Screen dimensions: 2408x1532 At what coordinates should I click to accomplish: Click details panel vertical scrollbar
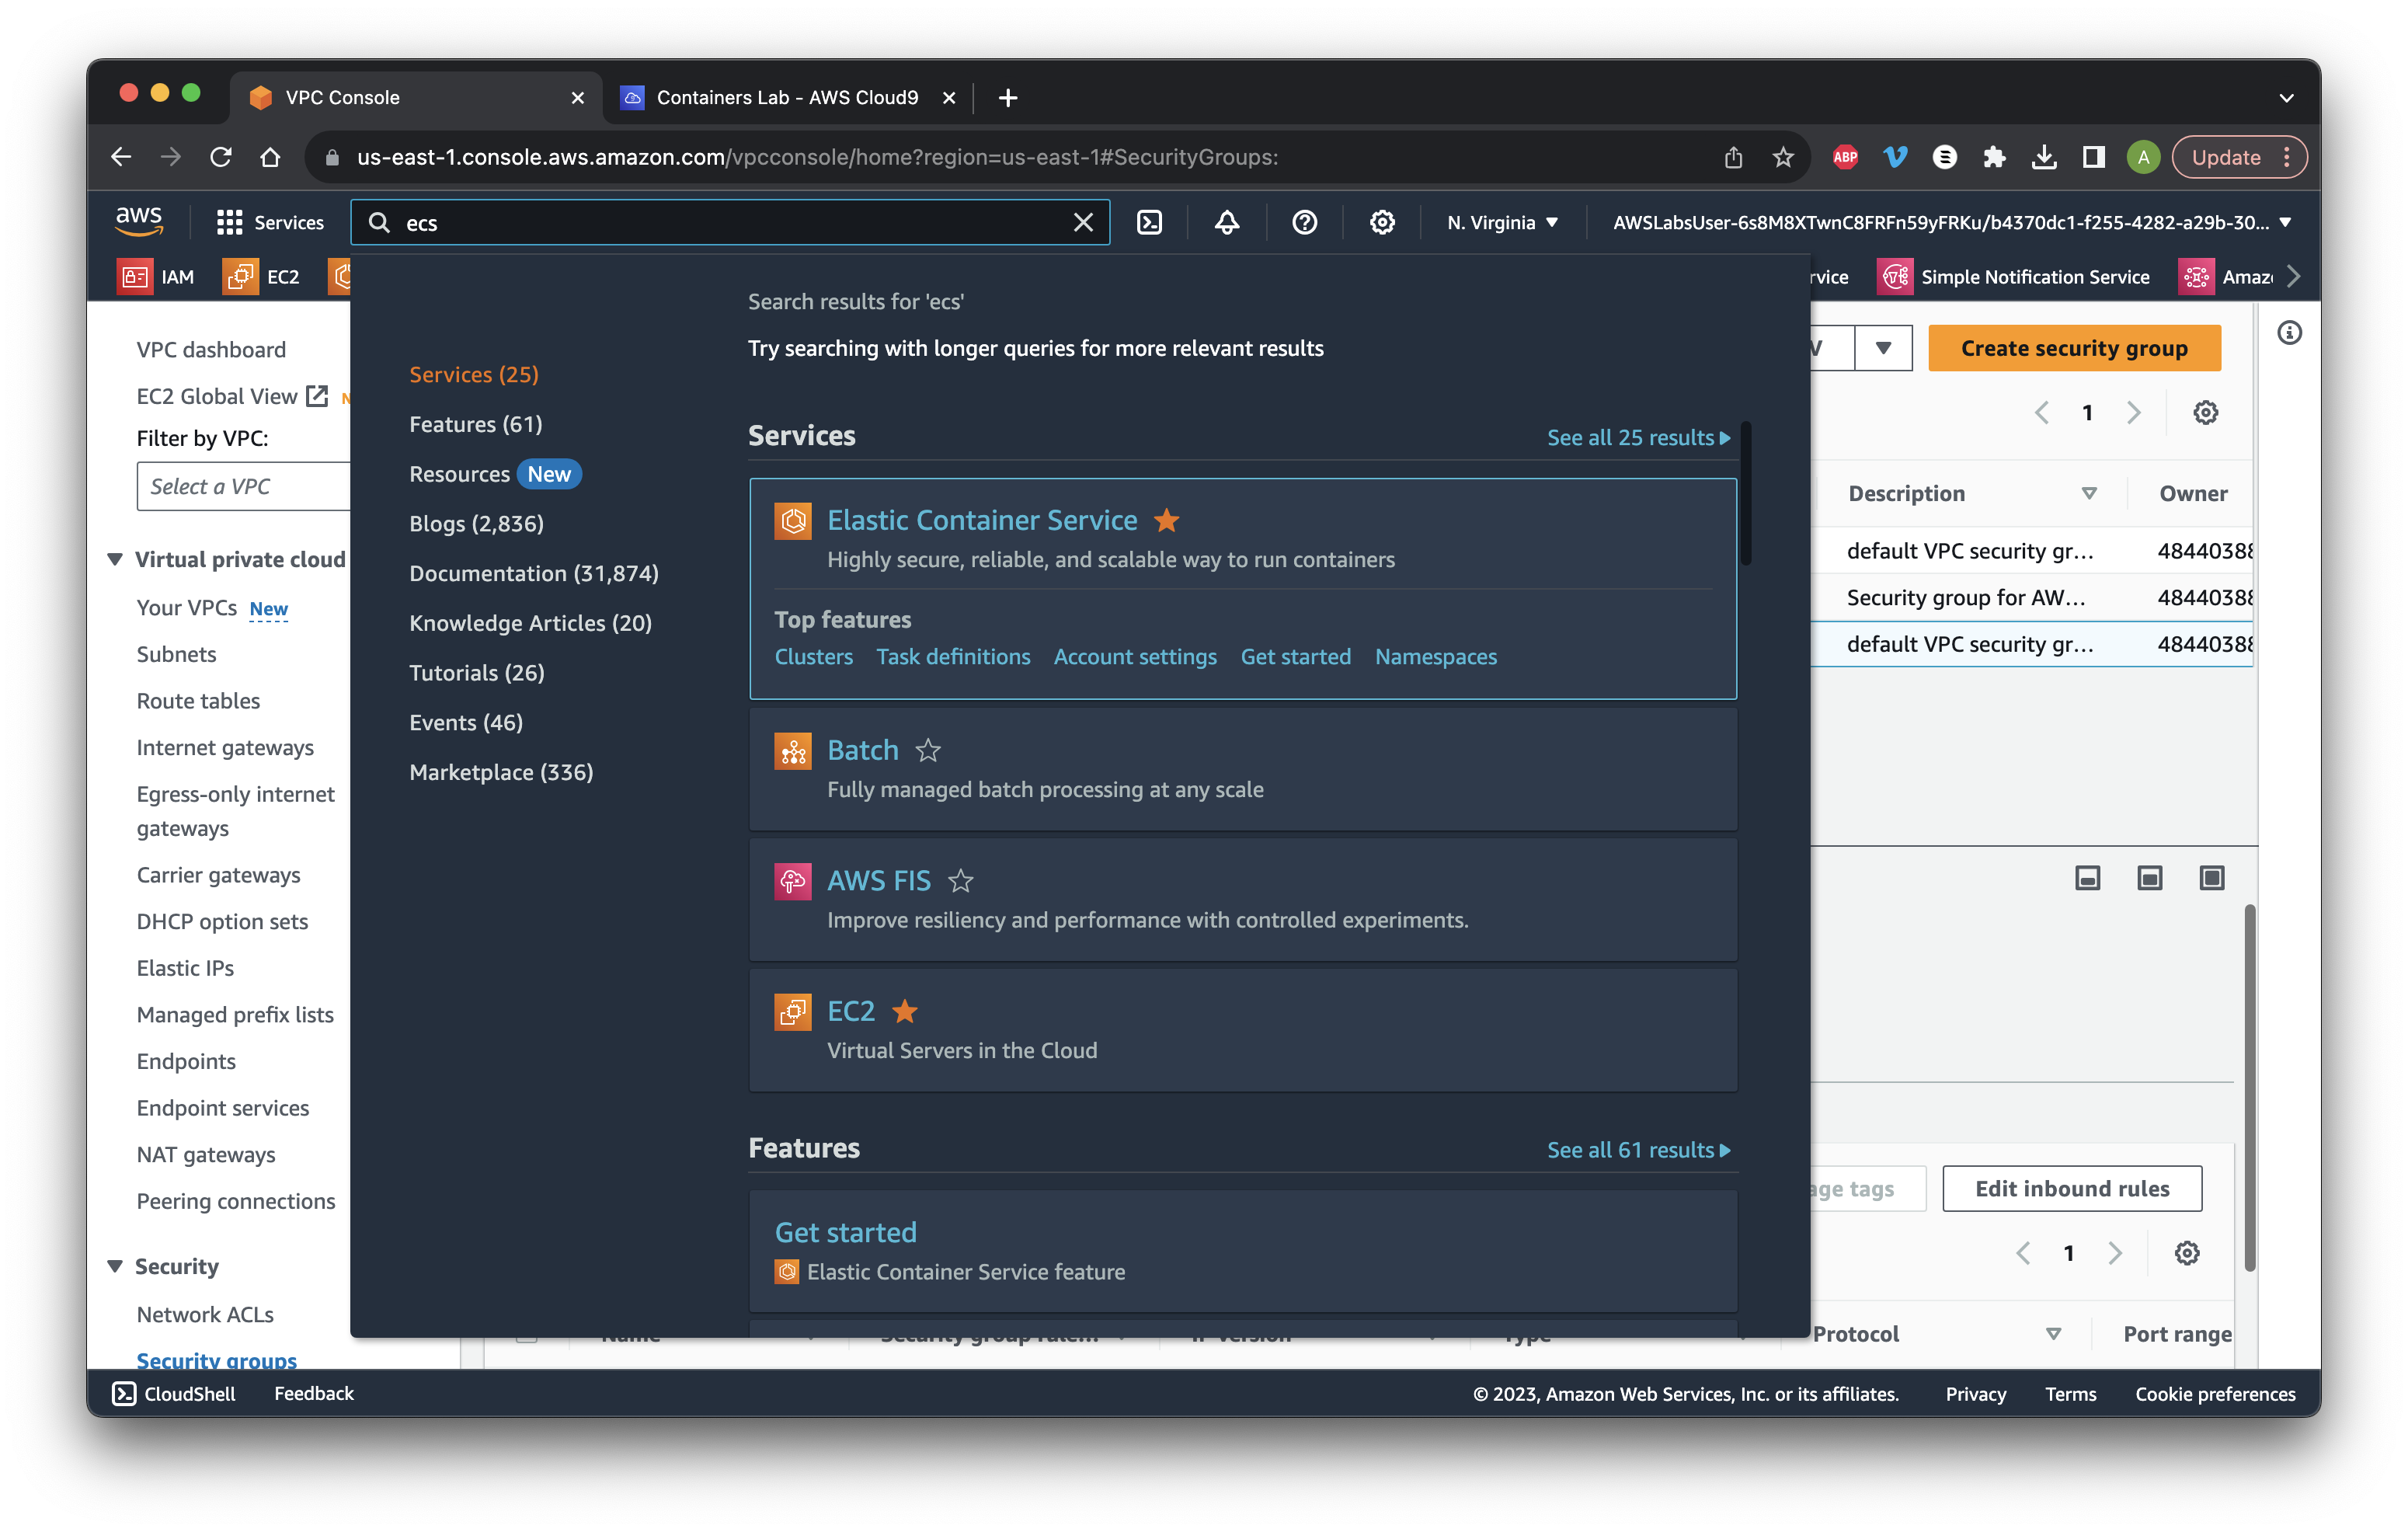point(2250,1087)
